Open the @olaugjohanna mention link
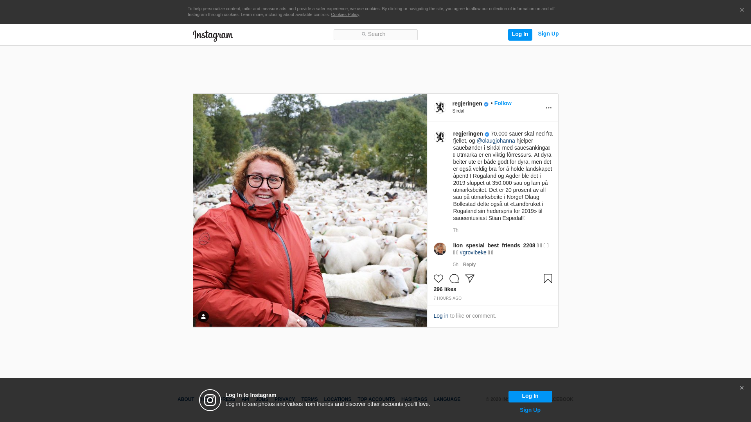The image size is (751, 422). pyautogui.click(x=496, y=141)
